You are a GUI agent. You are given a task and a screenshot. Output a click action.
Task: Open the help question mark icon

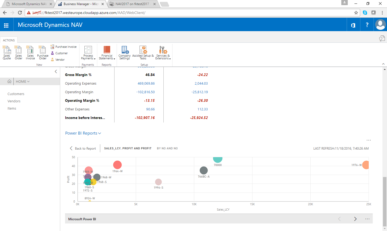coord(367,25)
